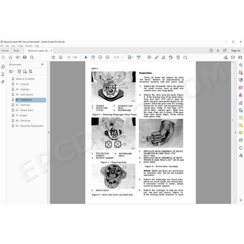Open the Comment tool in right pane
Screen dimensions: 244x244
pyautogui.click(x=241, y=133)
